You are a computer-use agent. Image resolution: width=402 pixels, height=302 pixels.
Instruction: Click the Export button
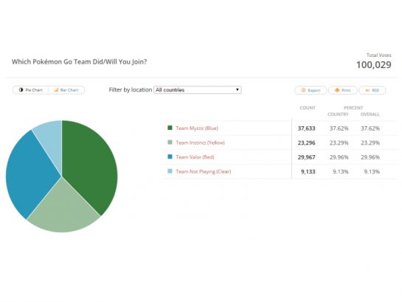click(x=311, y=90)
